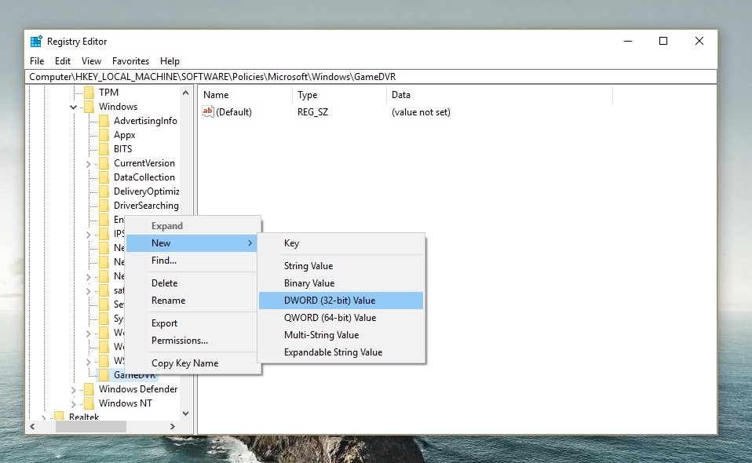
Task: Click tree horizontal scroll left arrow
Action: tap(32, 426)
